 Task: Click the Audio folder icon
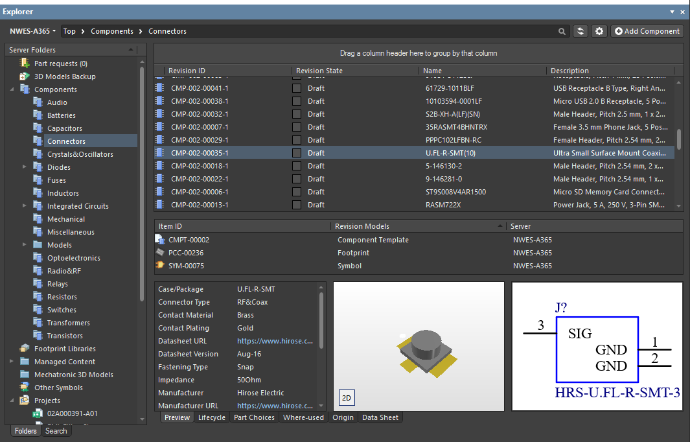coord(38,102)
